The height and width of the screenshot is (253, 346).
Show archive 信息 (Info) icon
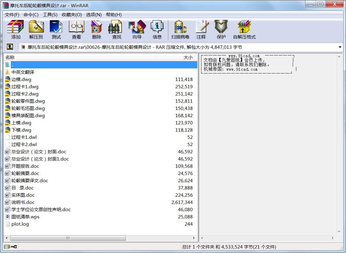pos(157,30)
